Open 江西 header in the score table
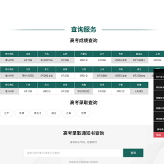Image resolution: width=164 pixels, height=164 pixels. [84, 69]
